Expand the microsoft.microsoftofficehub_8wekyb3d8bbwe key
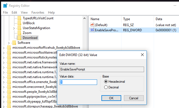The width and height of the screenshot is (179, 108). pos(4,48)
